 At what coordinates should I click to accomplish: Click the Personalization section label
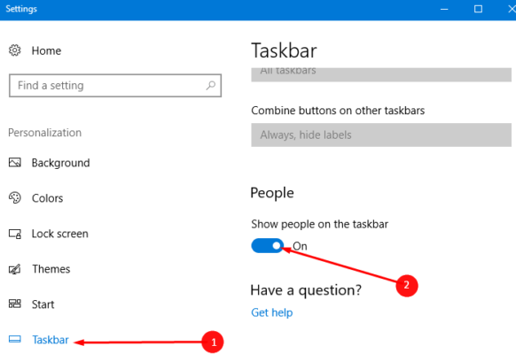coord(44,133)
